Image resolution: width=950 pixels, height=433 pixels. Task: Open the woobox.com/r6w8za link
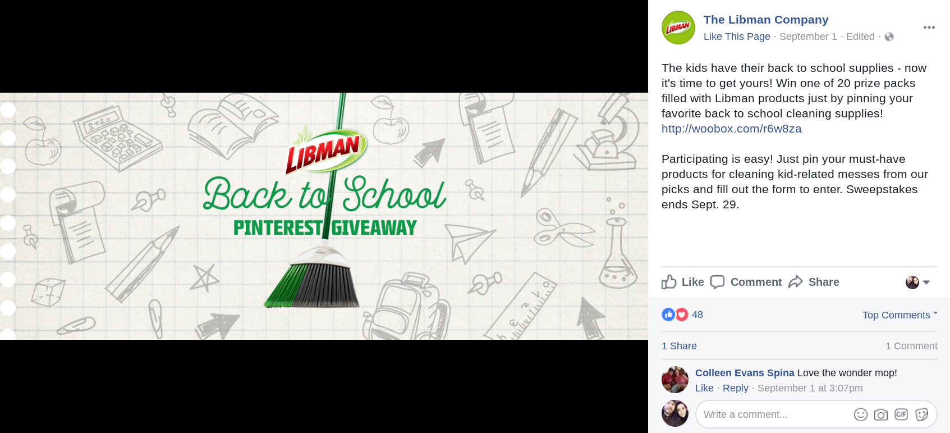(731, 129)
